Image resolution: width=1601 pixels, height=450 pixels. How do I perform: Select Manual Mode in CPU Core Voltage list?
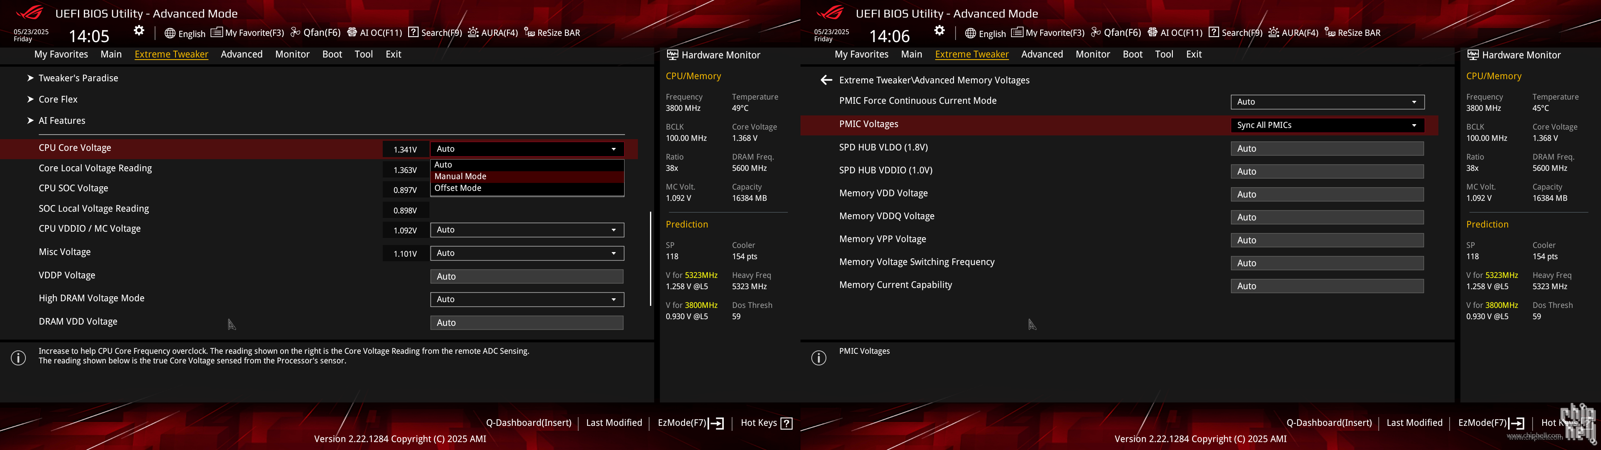click(x=527, y=177)
